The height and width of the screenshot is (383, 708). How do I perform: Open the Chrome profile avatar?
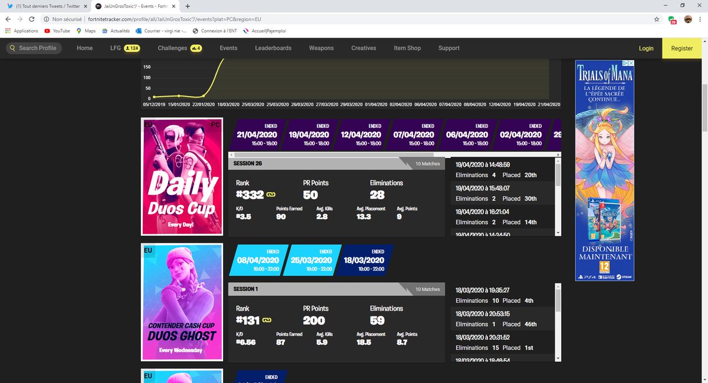click(688, 19)
